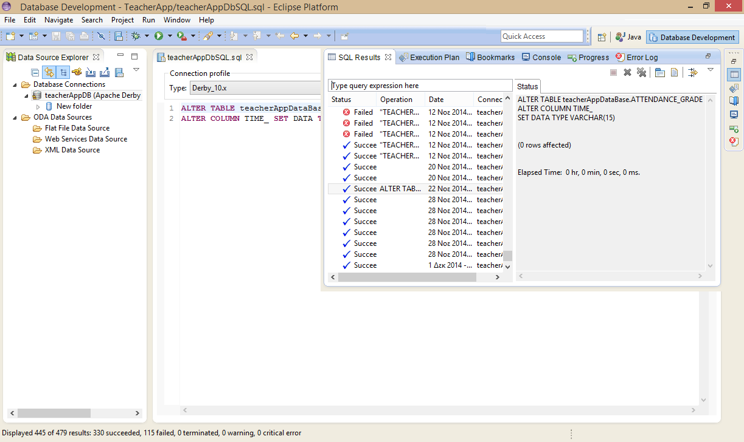Screen dimensions: 744x442
Task: Toggle Link with Editor in Data Source Explorer
Action: point(49,72)
